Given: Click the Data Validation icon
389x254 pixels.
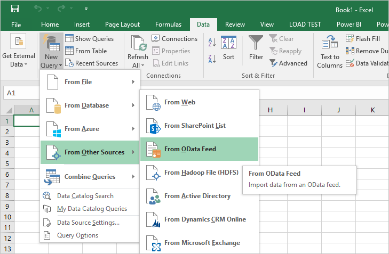Looking at the screenshot, I should pyautogui.click(x=350, y=63).
